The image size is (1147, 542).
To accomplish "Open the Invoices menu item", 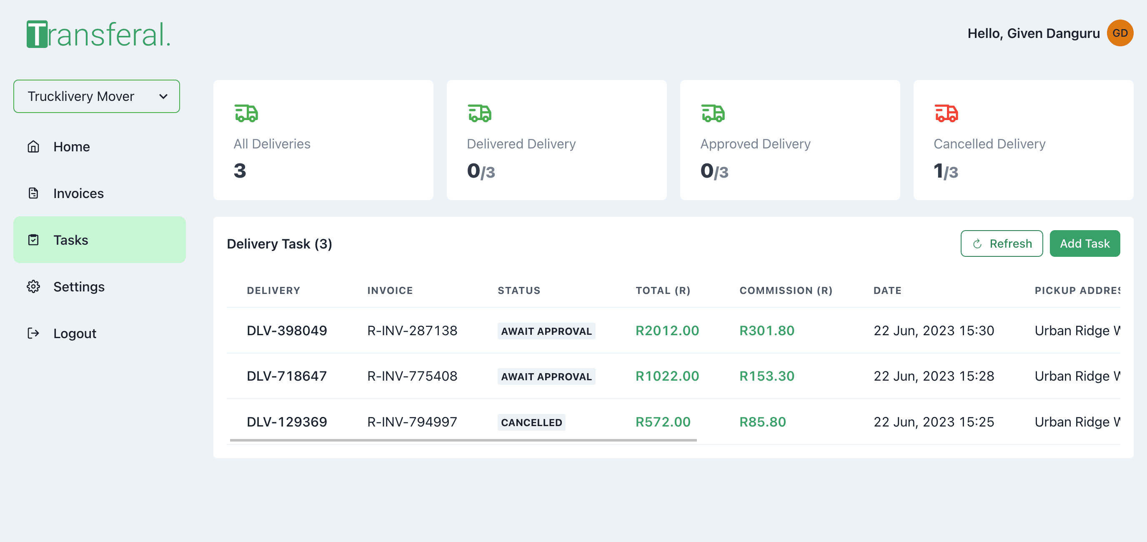I will [78, 193].
